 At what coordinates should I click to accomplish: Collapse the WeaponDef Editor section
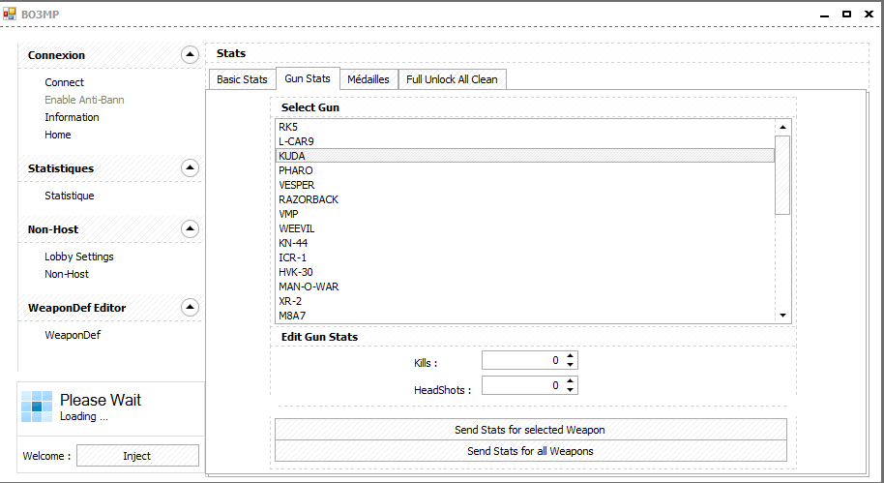190,307
